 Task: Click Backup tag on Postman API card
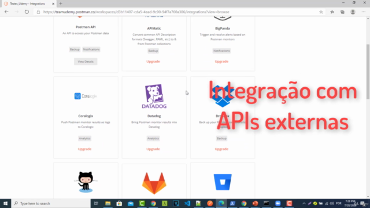click(x=75, y=49)
